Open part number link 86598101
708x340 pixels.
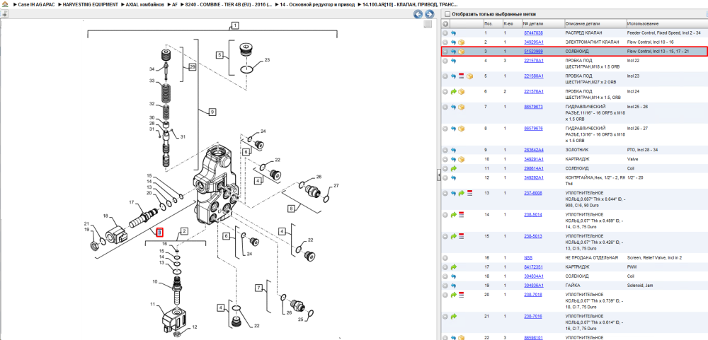pos(533,337)
